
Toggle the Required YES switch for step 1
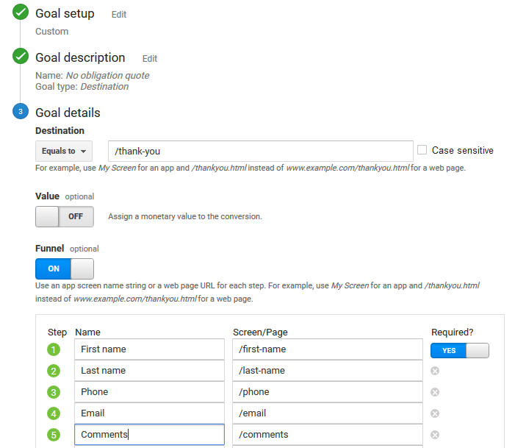point(459,351)
